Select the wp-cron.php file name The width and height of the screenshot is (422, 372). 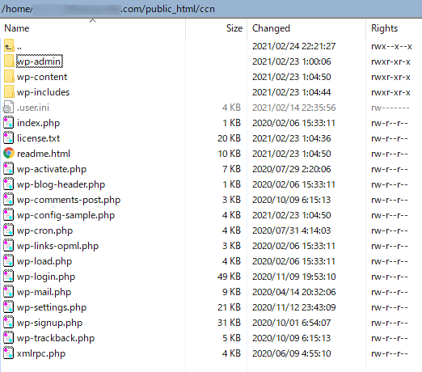tap(44, 230)
